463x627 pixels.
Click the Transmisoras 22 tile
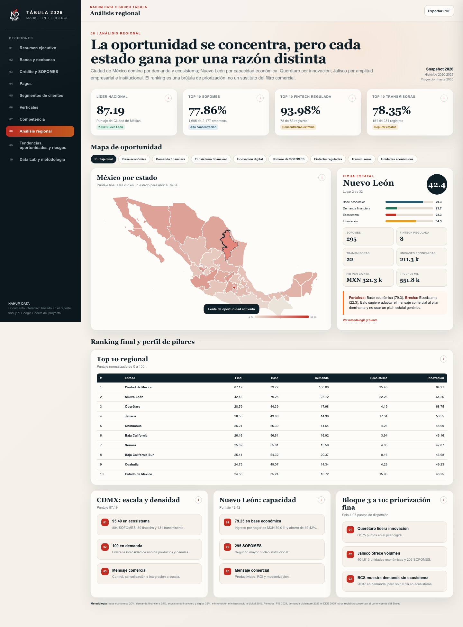pyautogui.click(x=368, y=257)
